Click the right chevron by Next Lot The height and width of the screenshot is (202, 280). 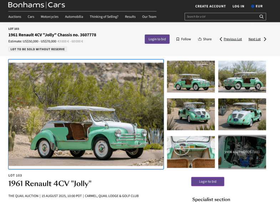click(x=265, y=39)
